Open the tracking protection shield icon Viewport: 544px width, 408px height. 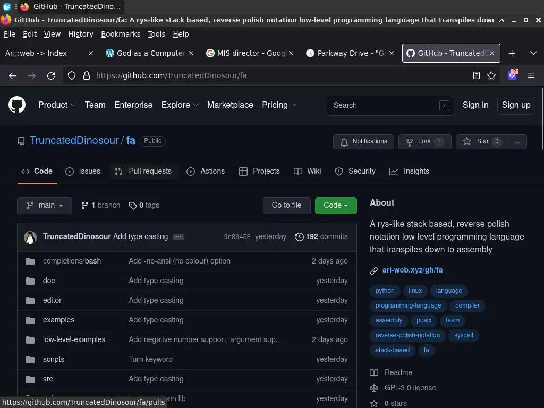click(72, 75)
